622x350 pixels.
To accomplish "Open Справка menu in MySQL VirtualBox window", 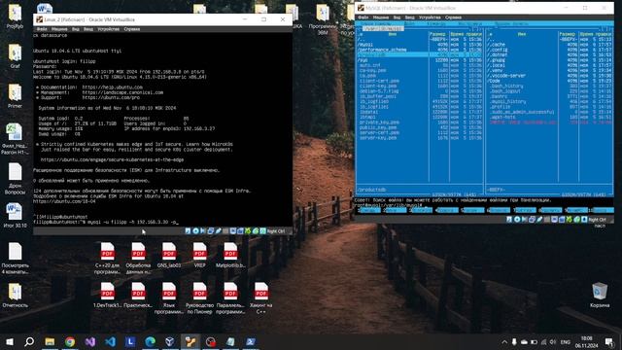I will click(453, 17).
